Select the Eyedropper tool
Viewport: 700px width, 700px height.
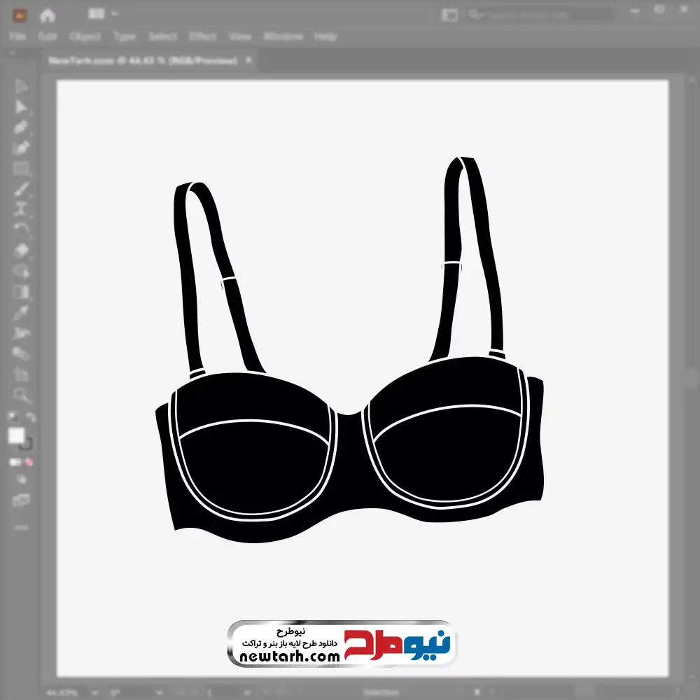22,311
